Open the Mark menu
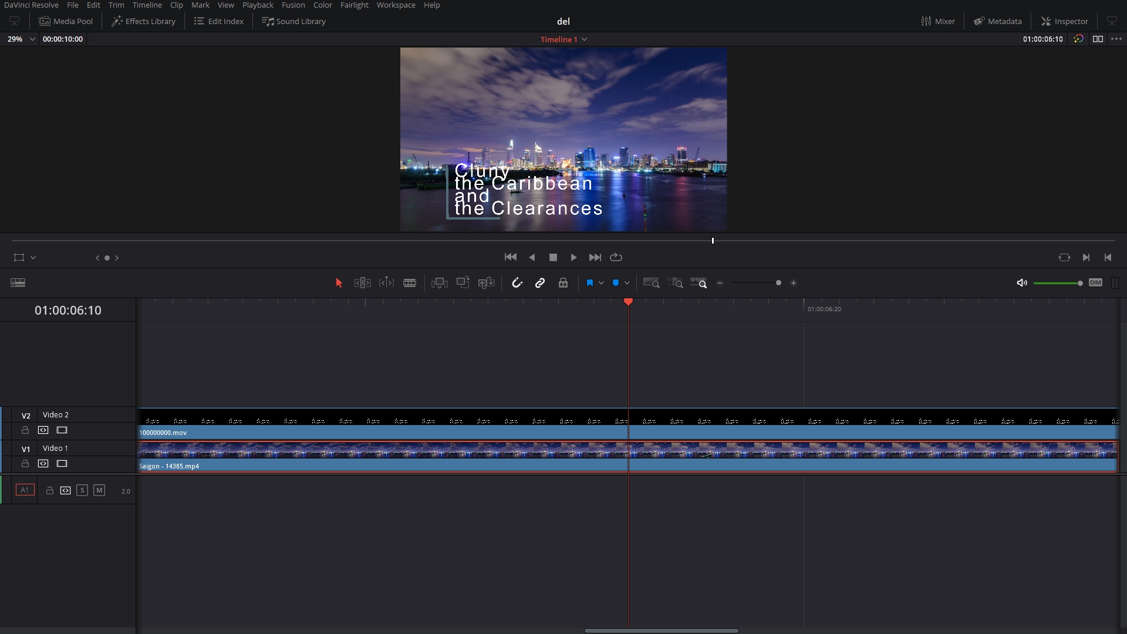Image resolution: width=1127 pixels, height=634 pixels. pyautogui.click(x=200, y=5)
